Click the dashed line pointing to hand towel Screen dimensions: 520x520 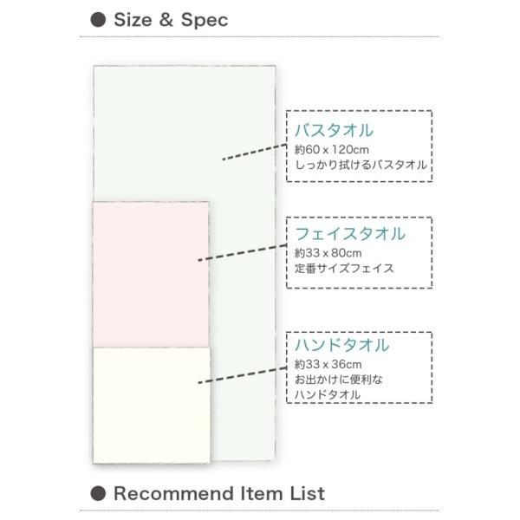[x=243, y=375]
